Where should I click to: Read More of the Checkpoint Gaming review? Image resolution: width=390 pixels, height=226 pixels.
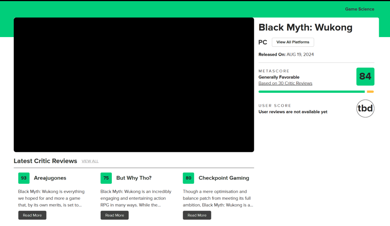197,215
